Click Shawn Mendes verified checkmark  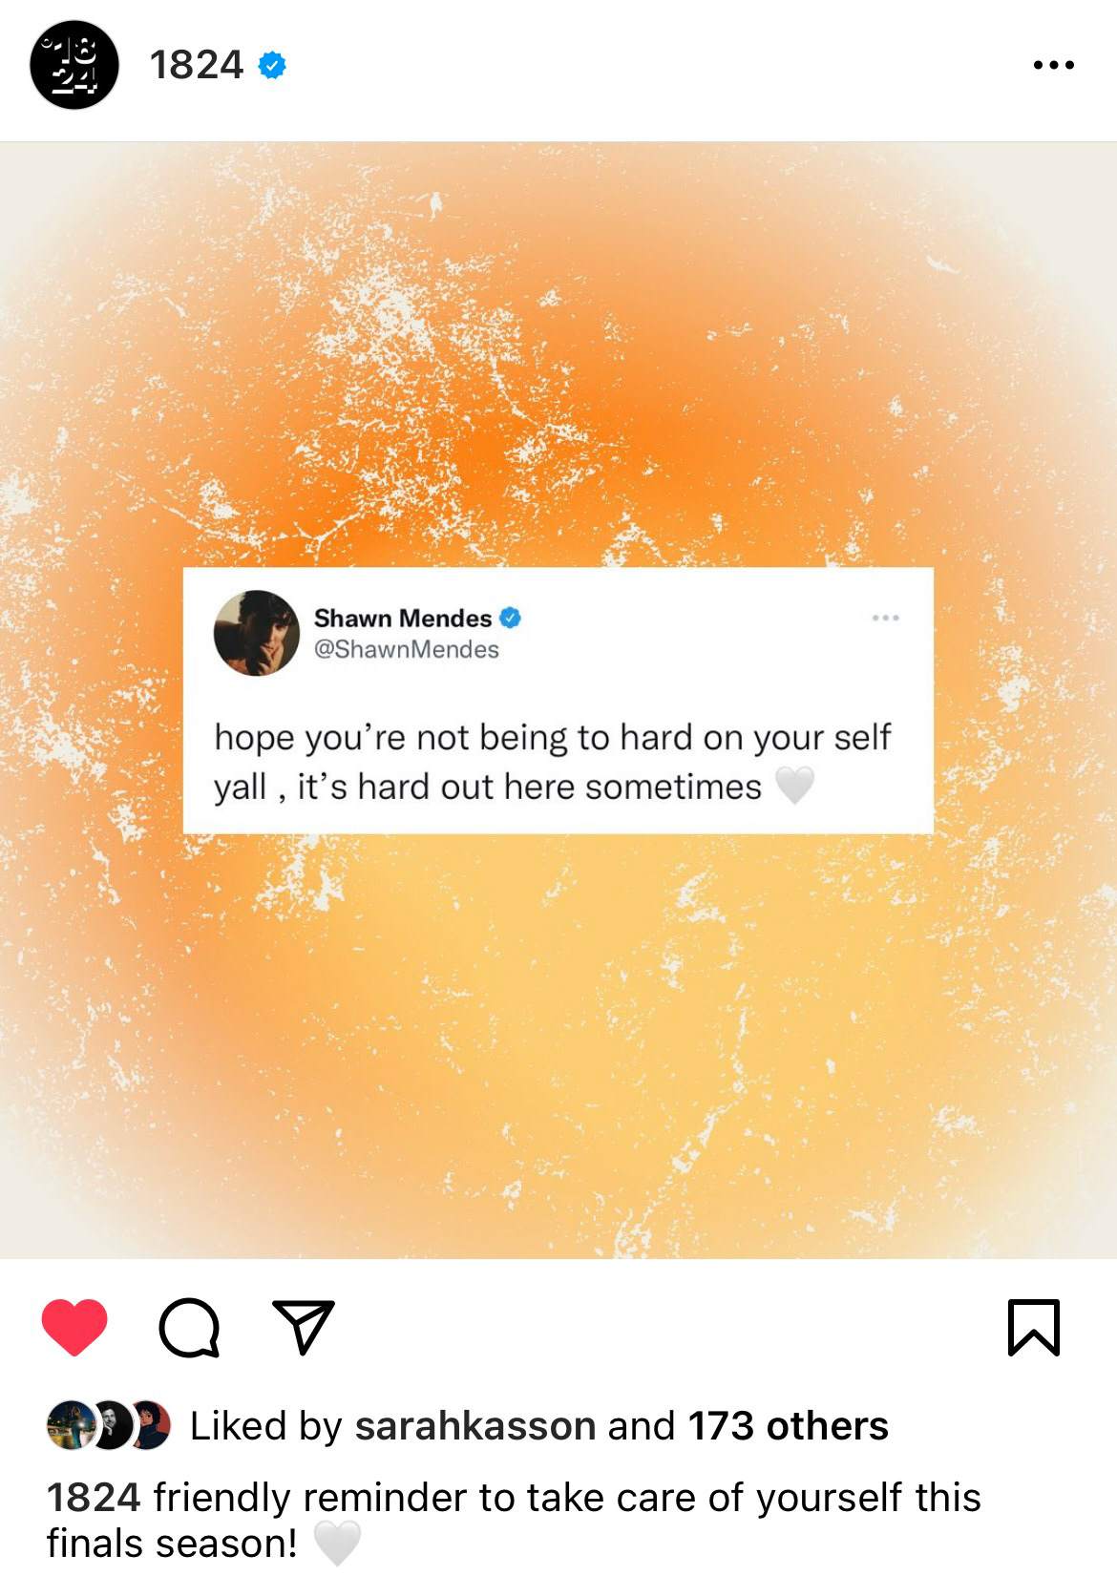[x=511, y=618]
